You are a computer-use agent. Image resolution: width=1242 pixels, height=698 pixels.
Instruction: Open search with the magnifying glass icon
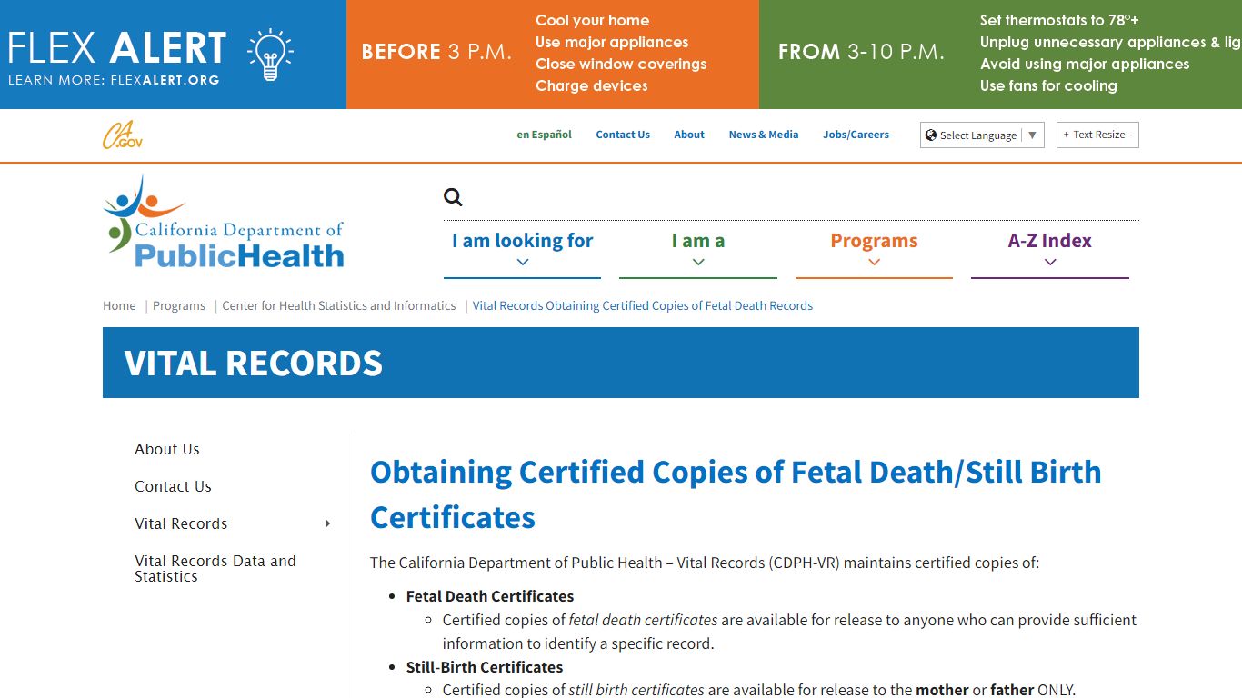coord(453,197)
